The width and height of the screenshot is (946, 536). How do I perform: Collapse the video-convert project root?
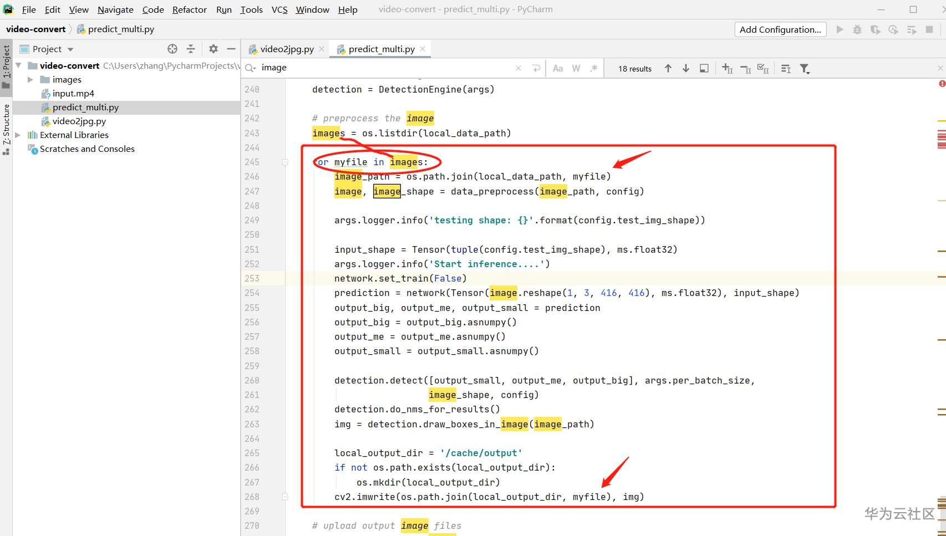click(18, 65)
